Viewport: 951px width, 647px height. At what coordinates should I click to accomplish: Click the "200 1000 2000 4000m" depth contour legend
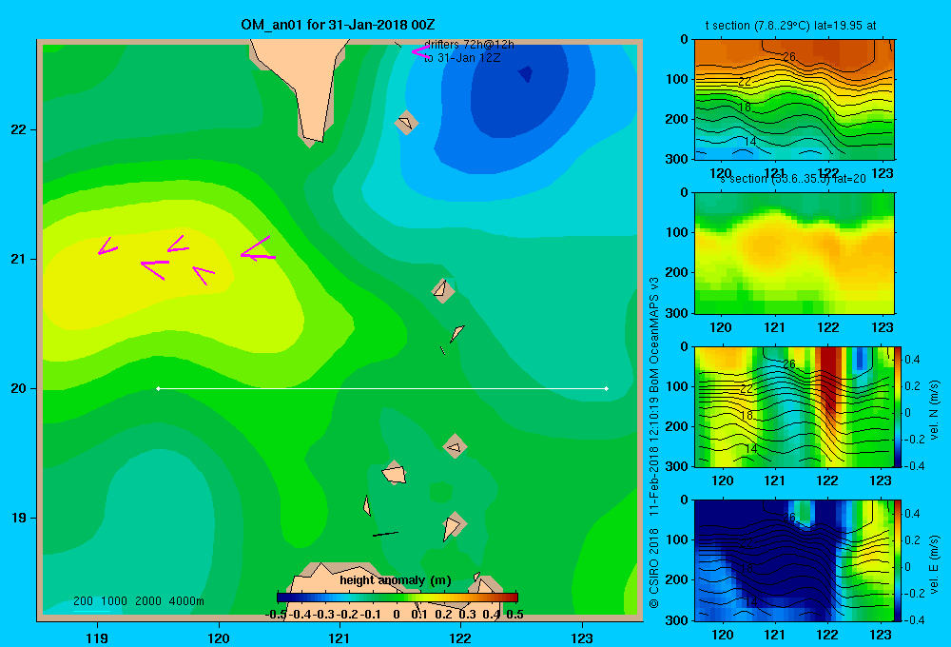pyautogui.click(x=139, y=601)
